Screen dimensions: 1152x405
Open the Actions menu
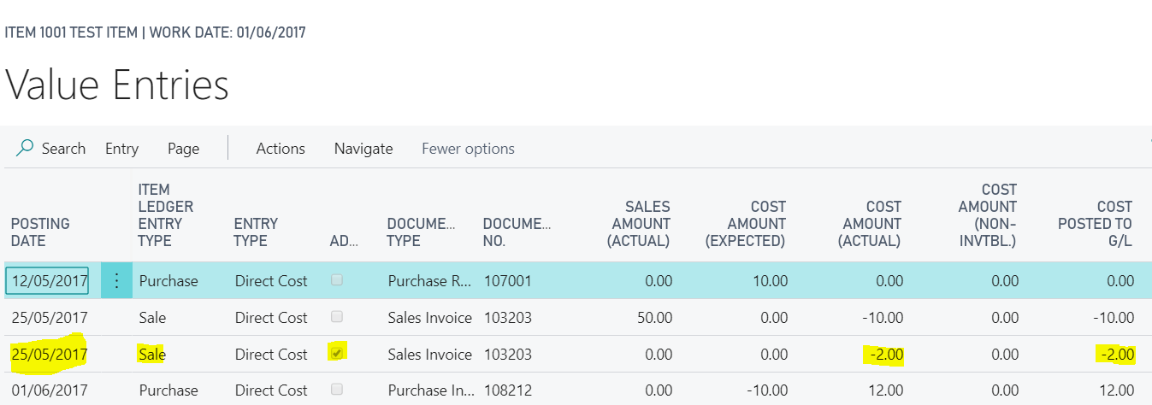(281, 149)
